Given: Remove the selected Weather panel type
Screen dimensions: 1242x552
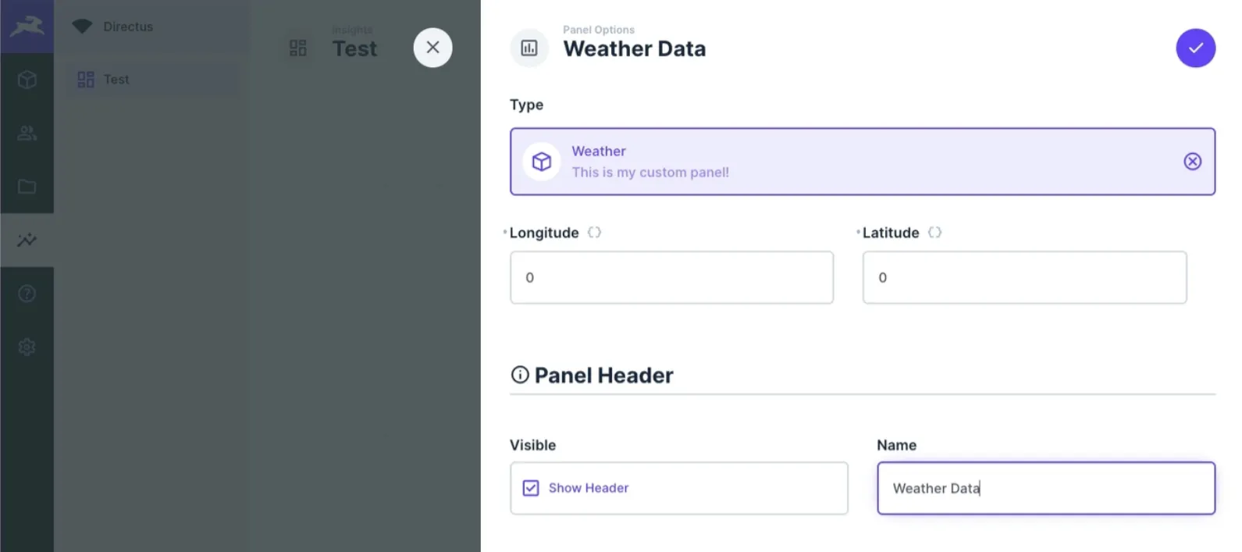Looking at the screenshot, I should click(1192, 161).
